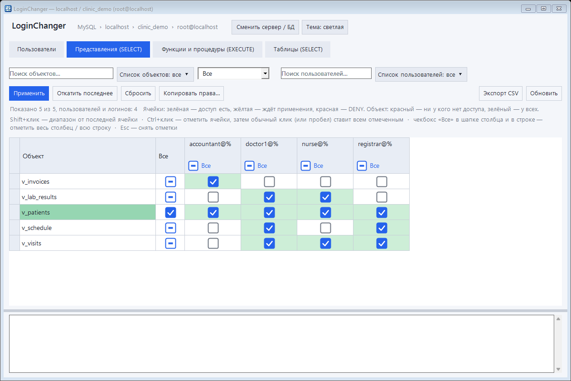This screenshot has height=381, width=571.
Task: Toggle v_invoices access for accountant@%
Action: pos(213,182)
